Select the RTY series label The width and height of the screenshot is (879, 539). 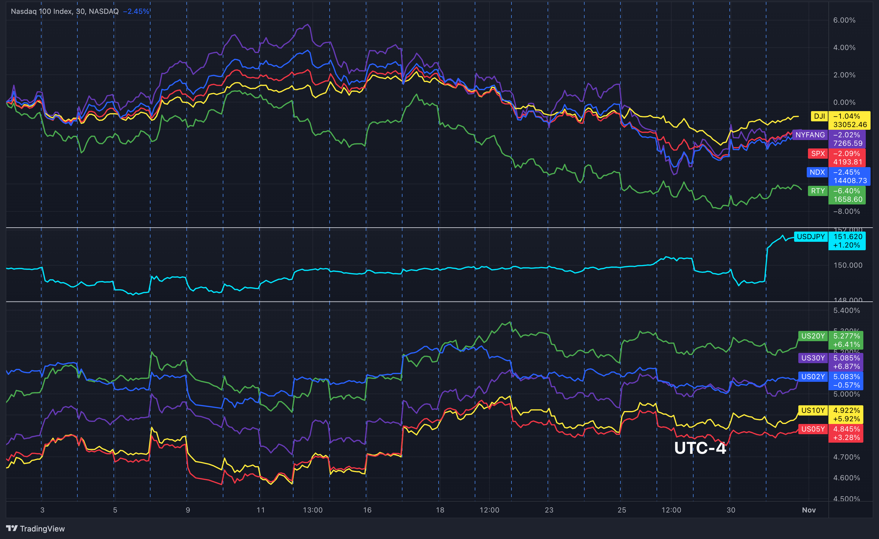tap(818, 191)
